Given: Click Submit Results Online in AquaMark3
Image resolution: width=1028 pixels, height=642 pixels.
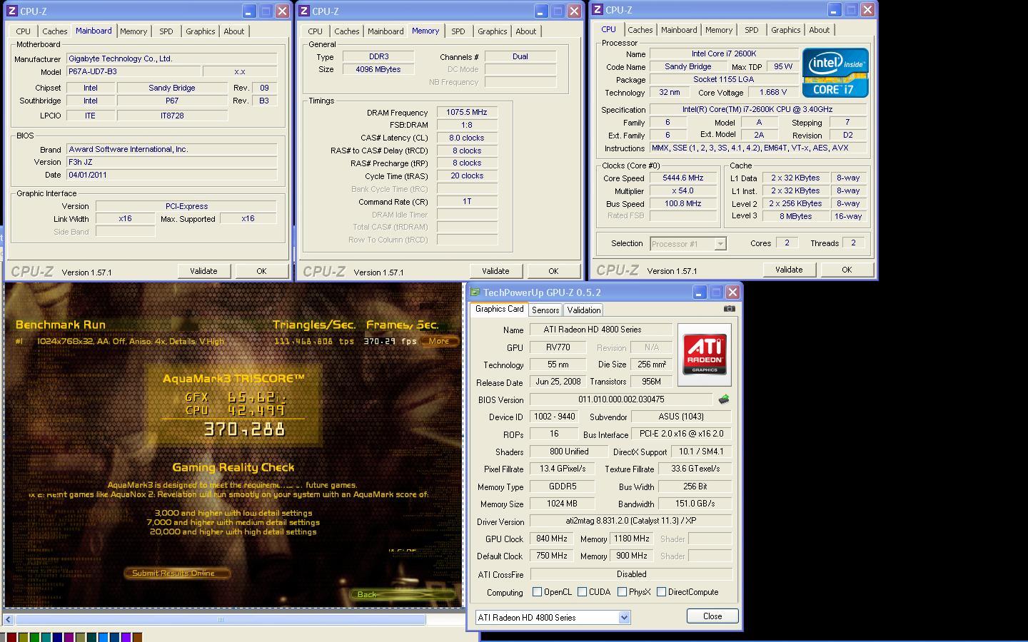Looking at the screenshot, I should click(176, 573).
